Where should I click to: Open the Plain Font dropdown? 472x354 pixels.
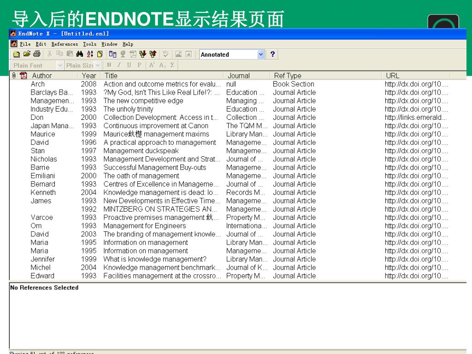click(x=60, y=65)
